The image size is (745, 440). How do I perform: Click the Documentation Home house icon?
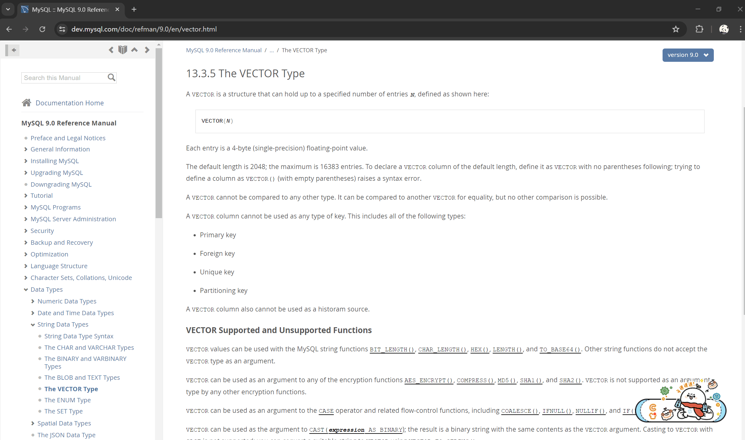tap(27, 103)
